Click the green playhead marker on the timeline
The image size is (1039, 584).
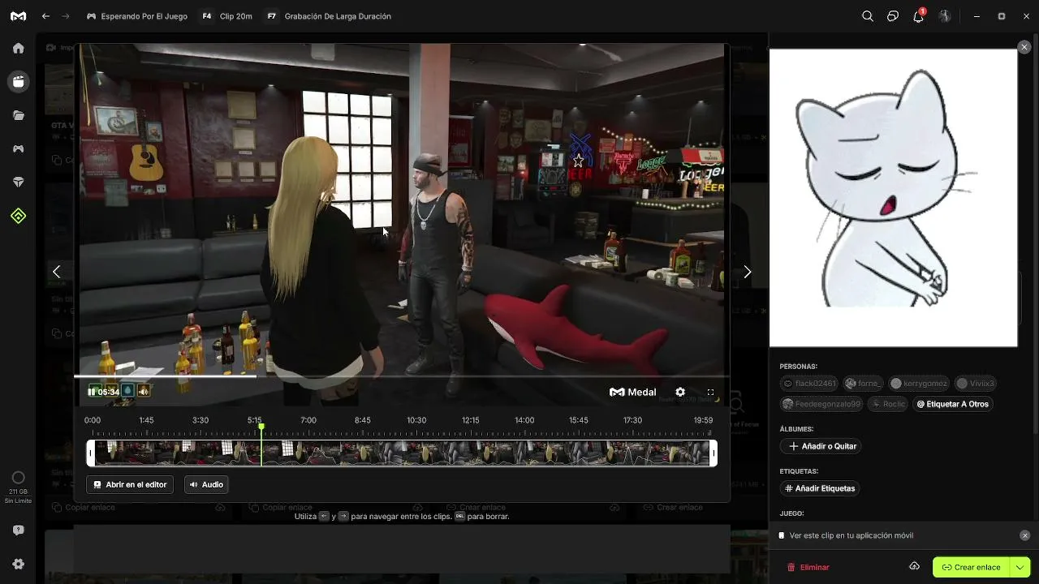(261, 427)
